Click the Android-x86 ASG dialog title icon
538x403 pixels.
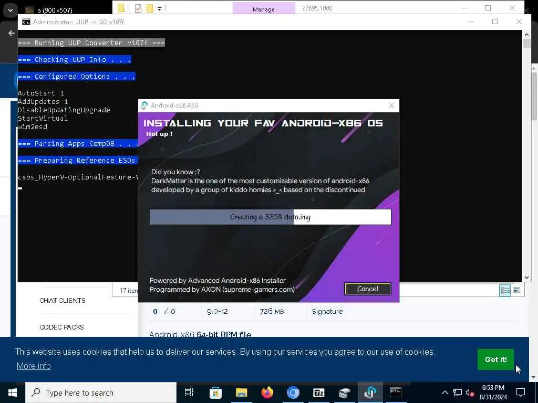point(144,105)
